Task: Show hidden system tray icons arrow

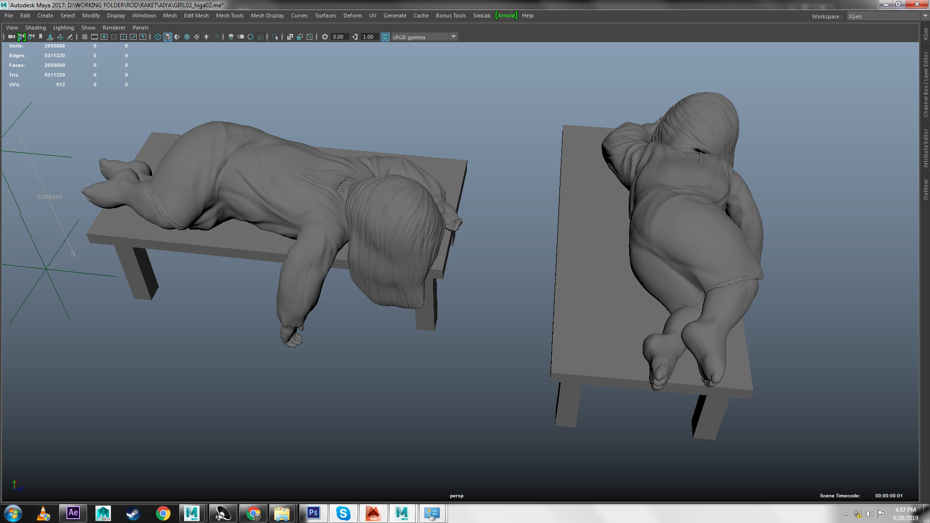Action: 846,514
